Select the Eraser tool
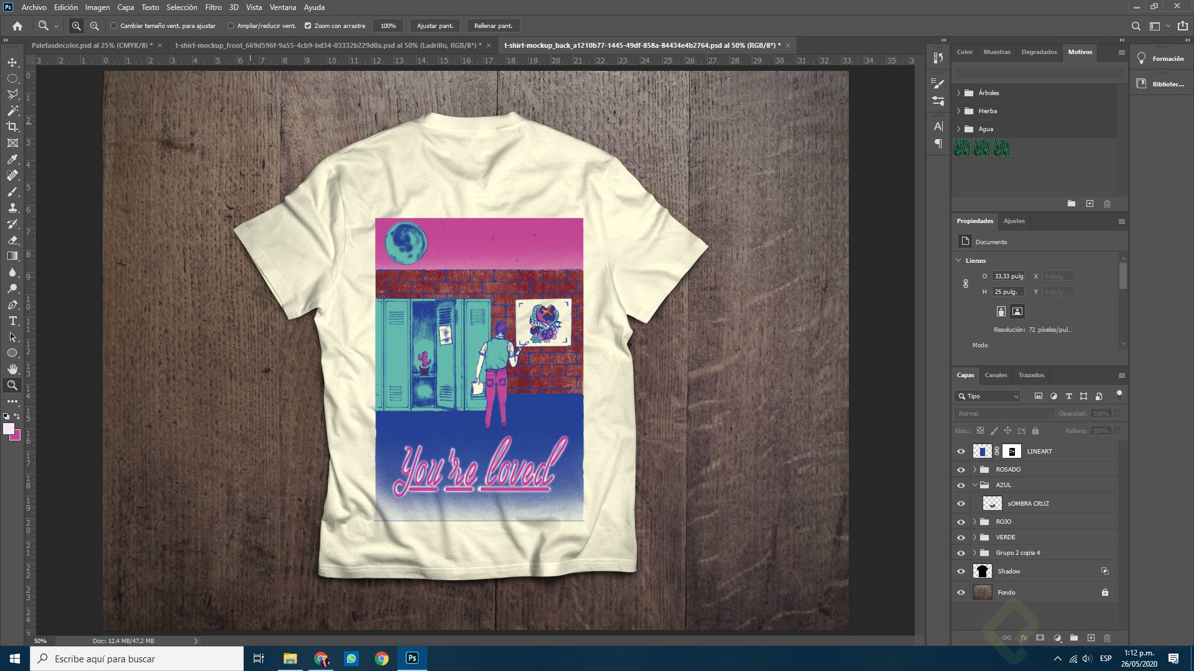 (12, 240)
